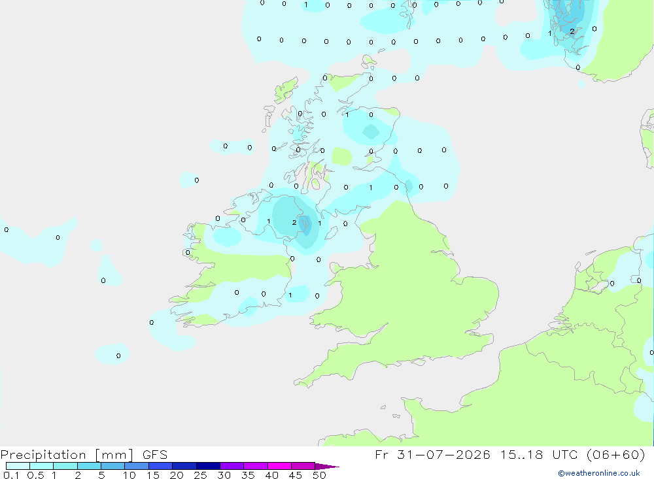This screenshot has height=479, width=654.
Task: Click the '20' legend scale label
Action: [177, 475]
